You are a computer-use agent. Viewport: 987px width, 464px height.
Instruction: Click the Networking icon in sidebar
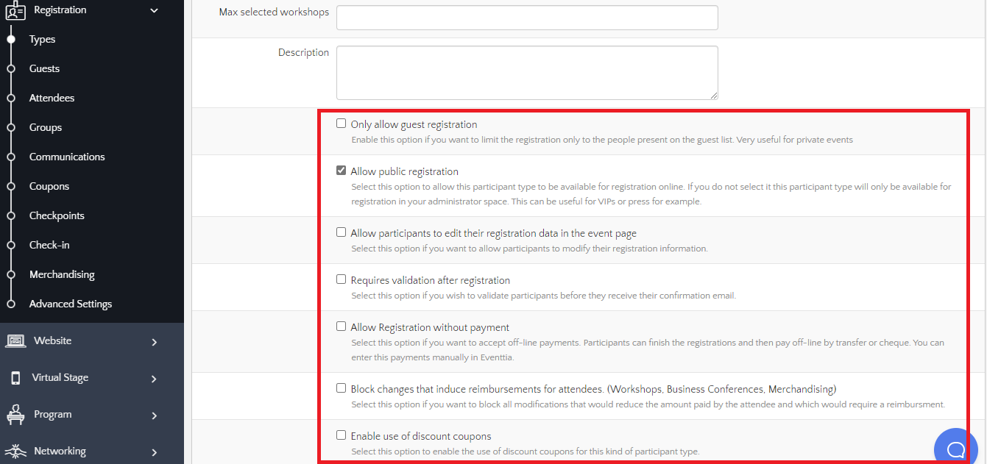coord(15,451)
